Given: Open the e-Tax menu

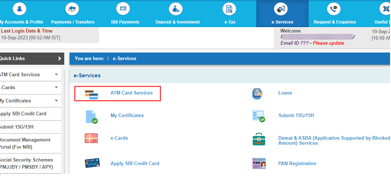Looking at the screenshot, I should (x=230, y=22).
